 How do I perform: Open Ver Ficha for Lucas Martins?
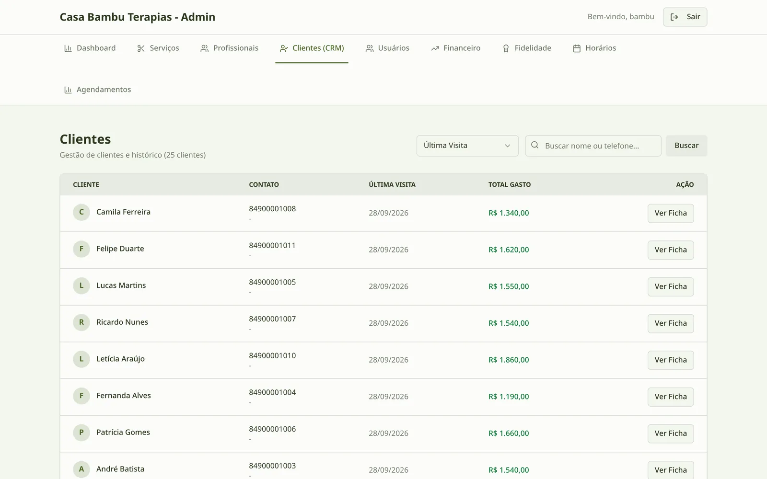(671, 286)
